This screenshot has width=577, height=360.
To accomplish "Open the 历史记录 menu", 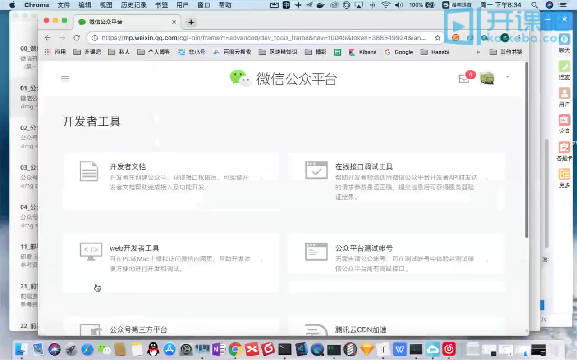I will [133, 5].
